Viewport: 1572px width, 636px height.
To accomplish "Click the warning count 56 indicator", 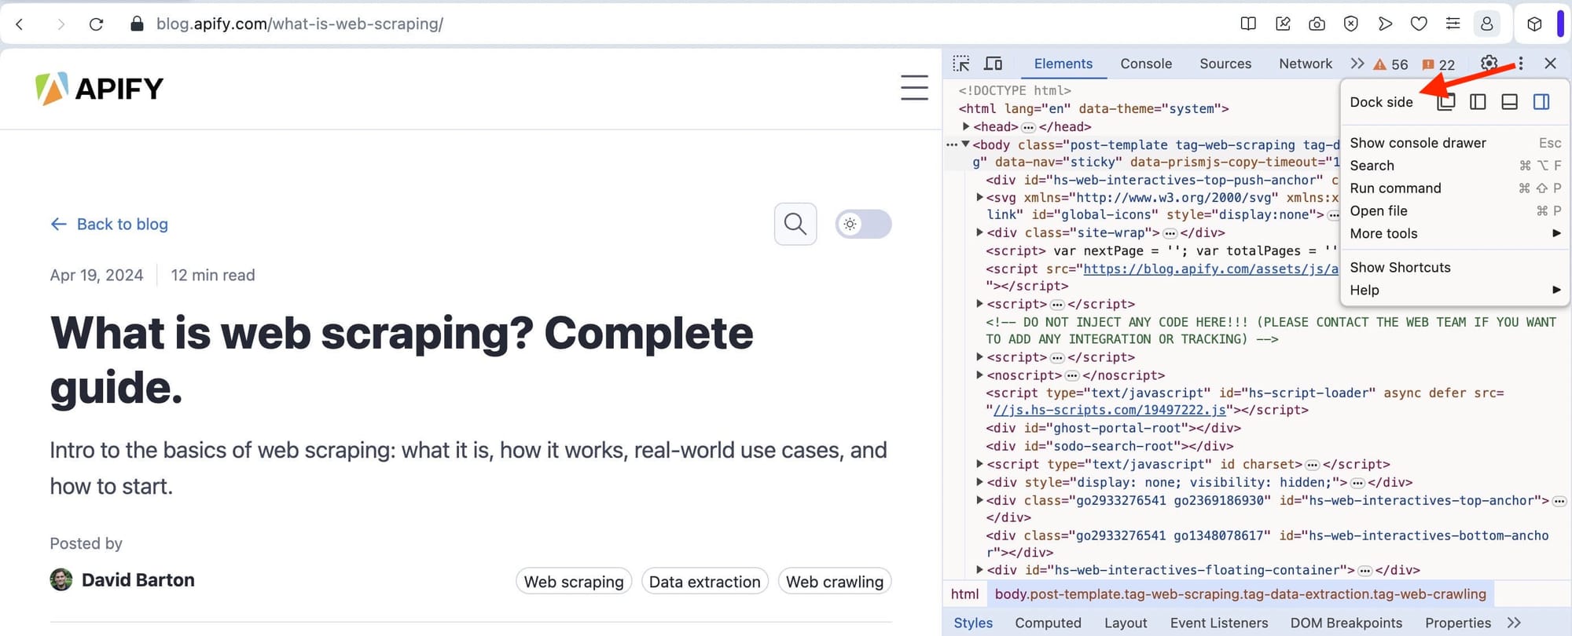I will (x=1390, y=64).
